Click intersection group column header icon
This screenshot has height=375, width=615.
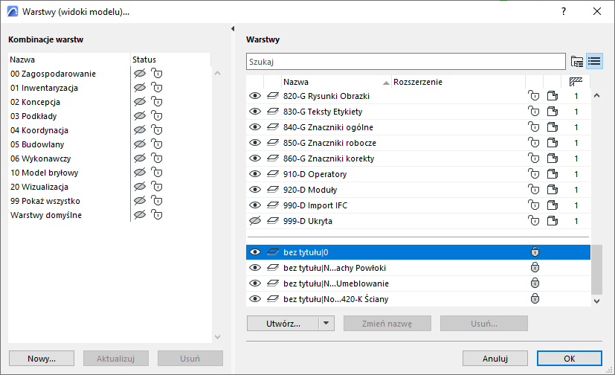click(x=576, y=82)
